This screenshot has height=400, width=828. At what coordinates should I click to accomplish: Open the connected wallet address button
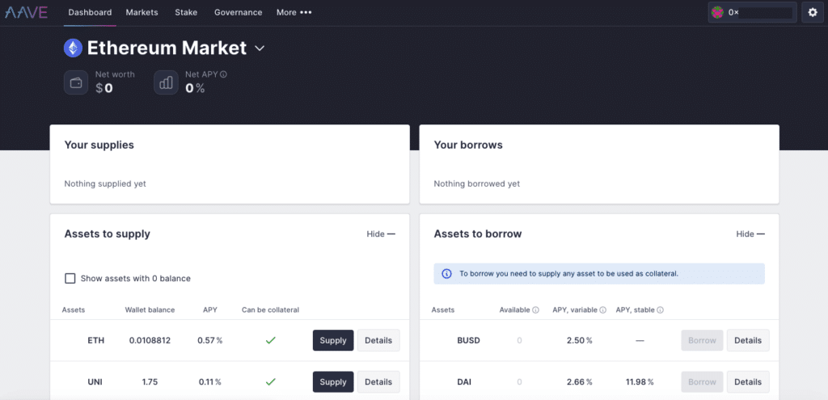tap(753, 12)
